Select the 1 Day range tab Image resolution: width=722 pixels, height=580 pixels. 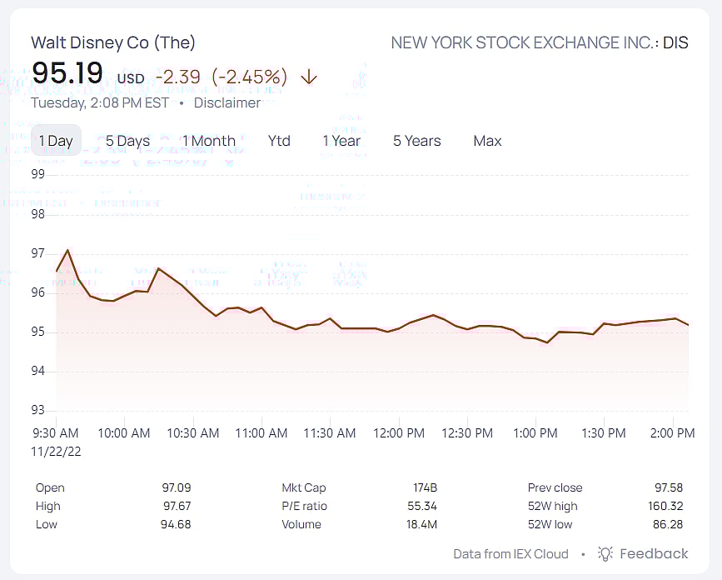point(56,141)
